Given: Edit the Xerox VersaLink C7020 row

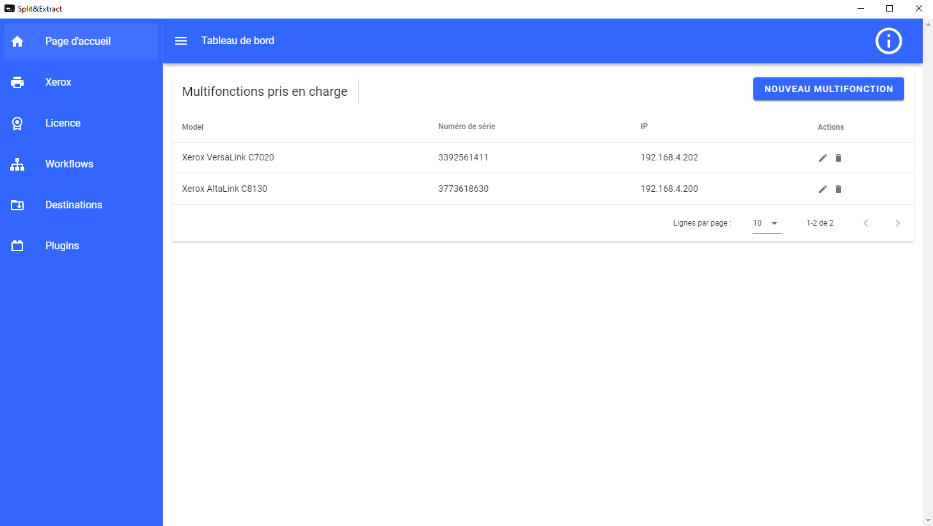Looking at the screenshot, I should pos(823,158).
